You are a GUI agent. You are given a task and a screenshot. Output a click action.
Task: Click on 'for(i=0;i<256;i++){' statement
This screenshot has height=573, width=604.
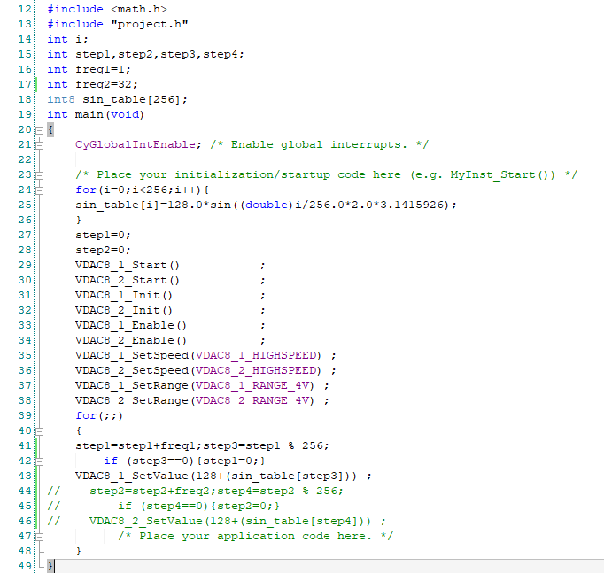tap(142, 190)
